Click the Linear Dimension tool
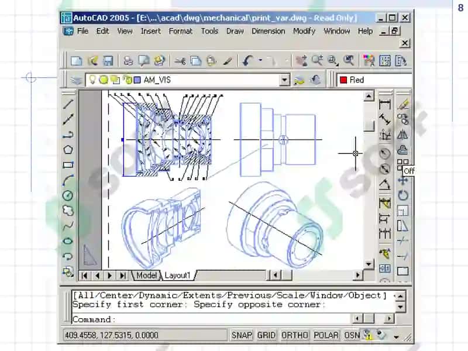The width and height of the screenshot is (468, 351). [385, 104]
